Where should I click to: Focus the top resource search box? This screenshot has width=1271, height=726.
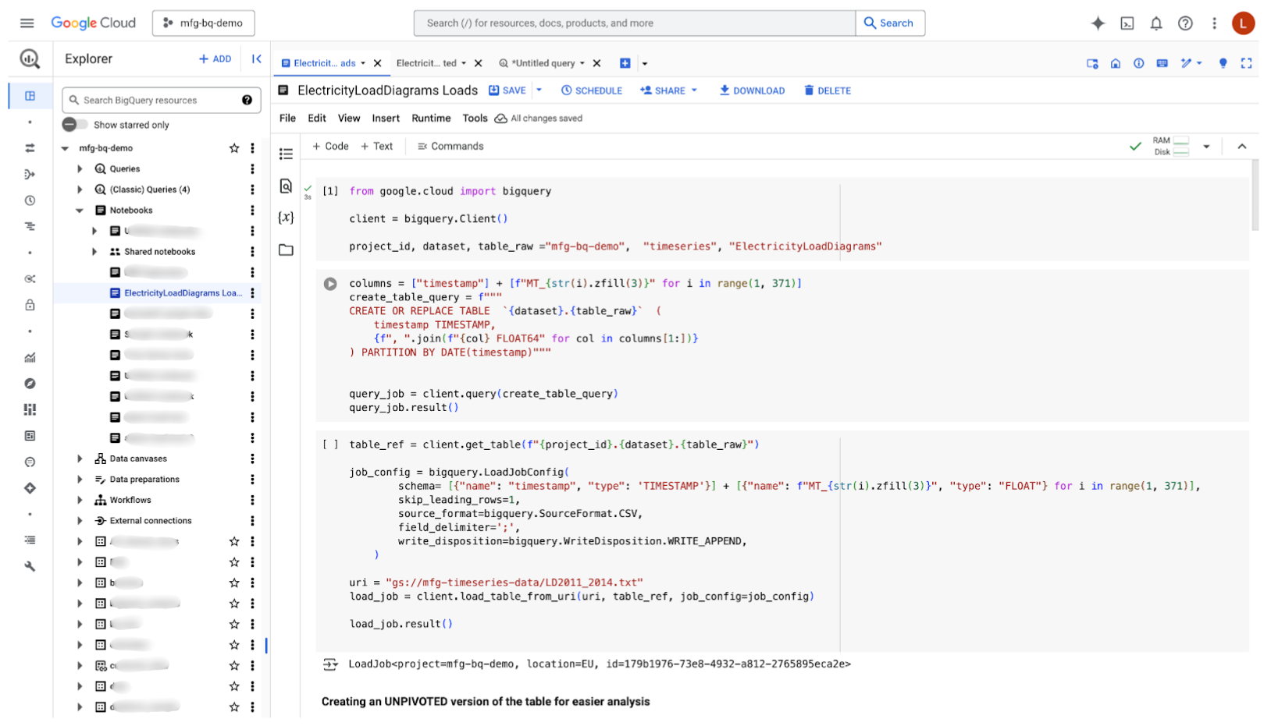(x=635, y=23)
